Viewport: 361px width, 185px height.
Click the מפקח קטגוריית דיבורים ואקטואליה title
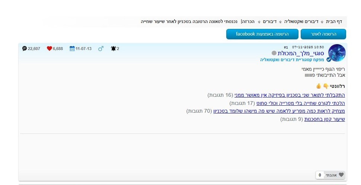point(292,60)
